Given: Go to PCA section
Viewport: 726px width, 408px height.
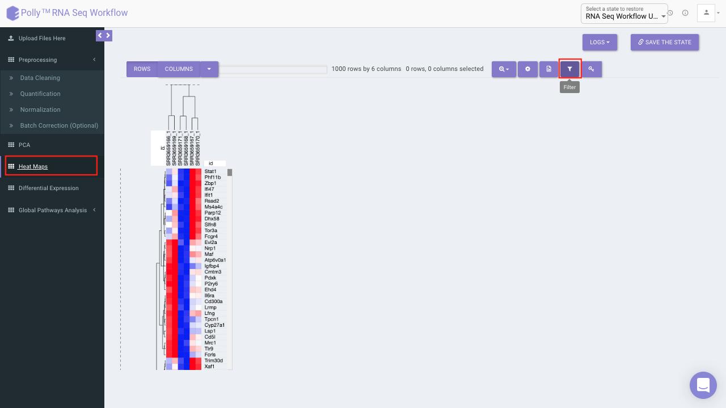Looking at the screenshot, I should tap(24, 145).
